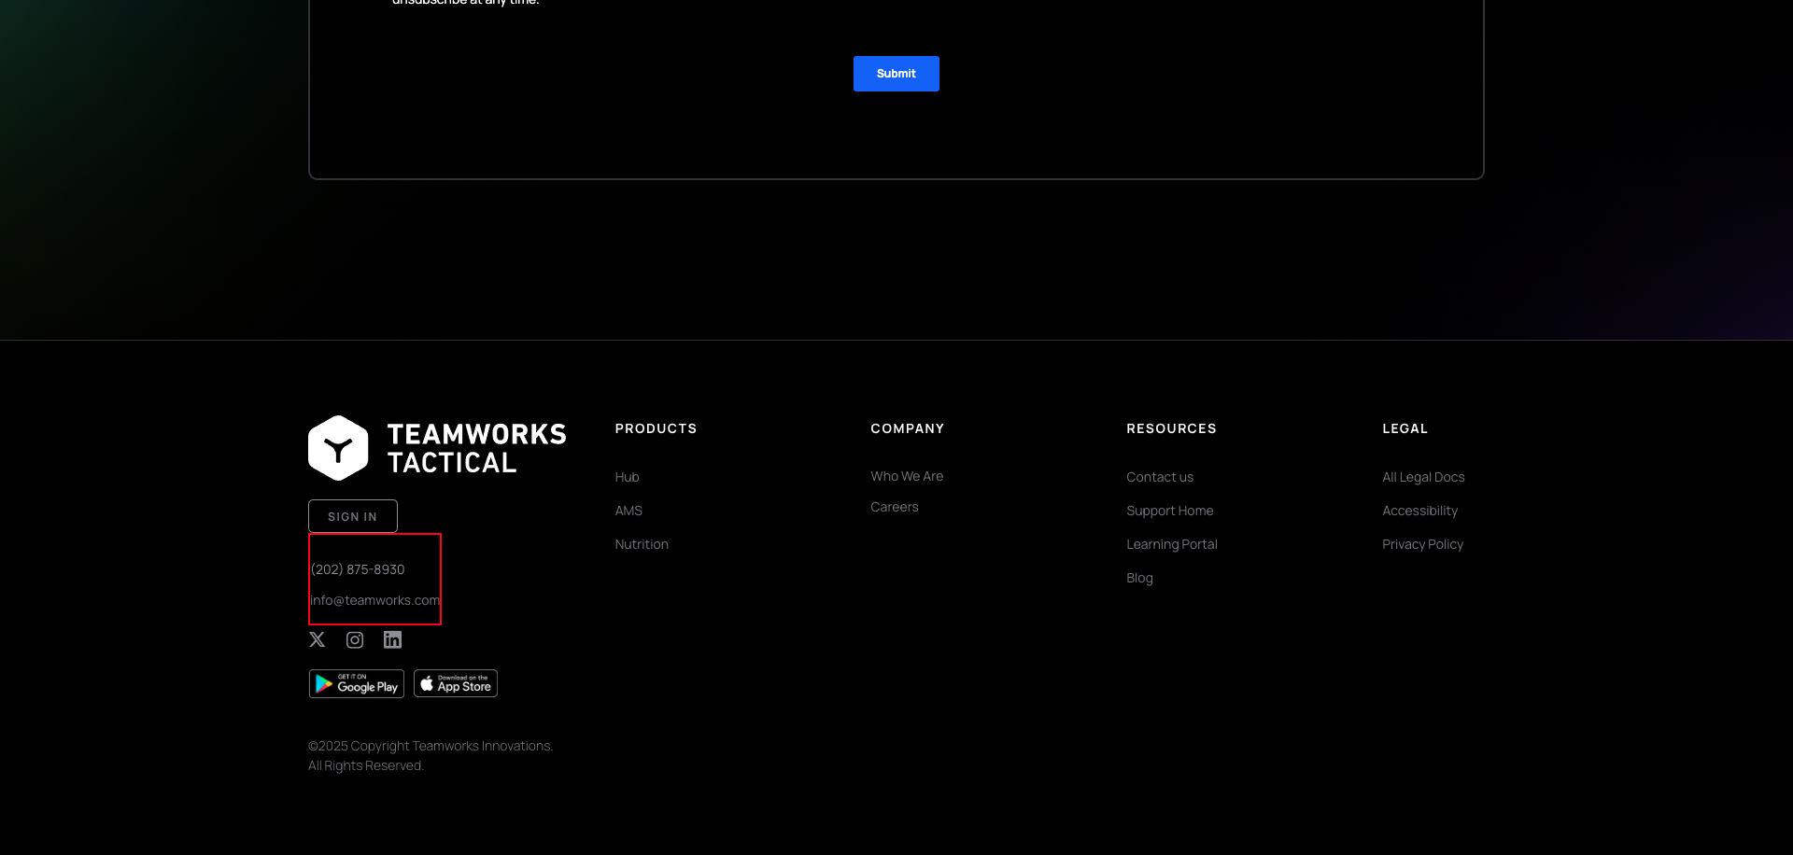Open the X (Twitter) social icon
This screenshot has height=855, width=1793.
tap(317, 639)
